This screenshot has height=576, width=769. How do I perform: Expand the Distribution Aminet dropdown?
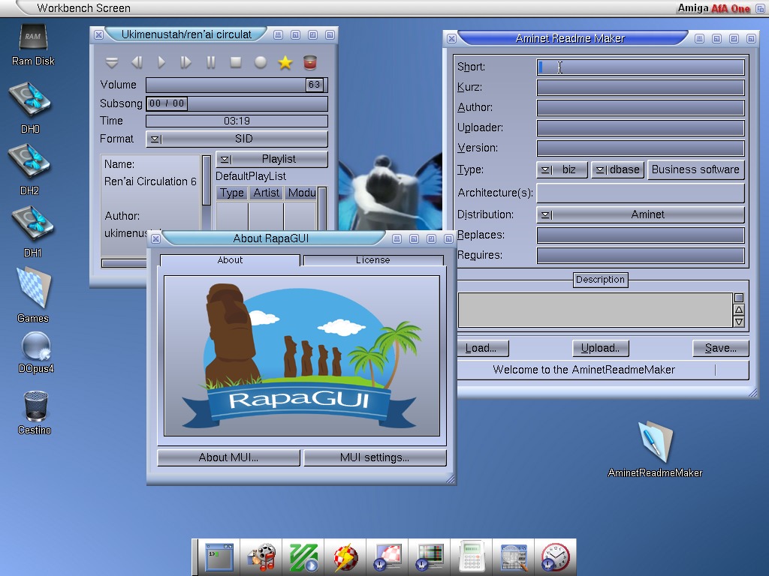[640, 214]
